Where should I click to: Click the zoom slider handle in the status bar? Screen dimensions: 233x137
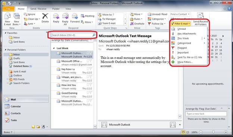[x=214, y=132]
